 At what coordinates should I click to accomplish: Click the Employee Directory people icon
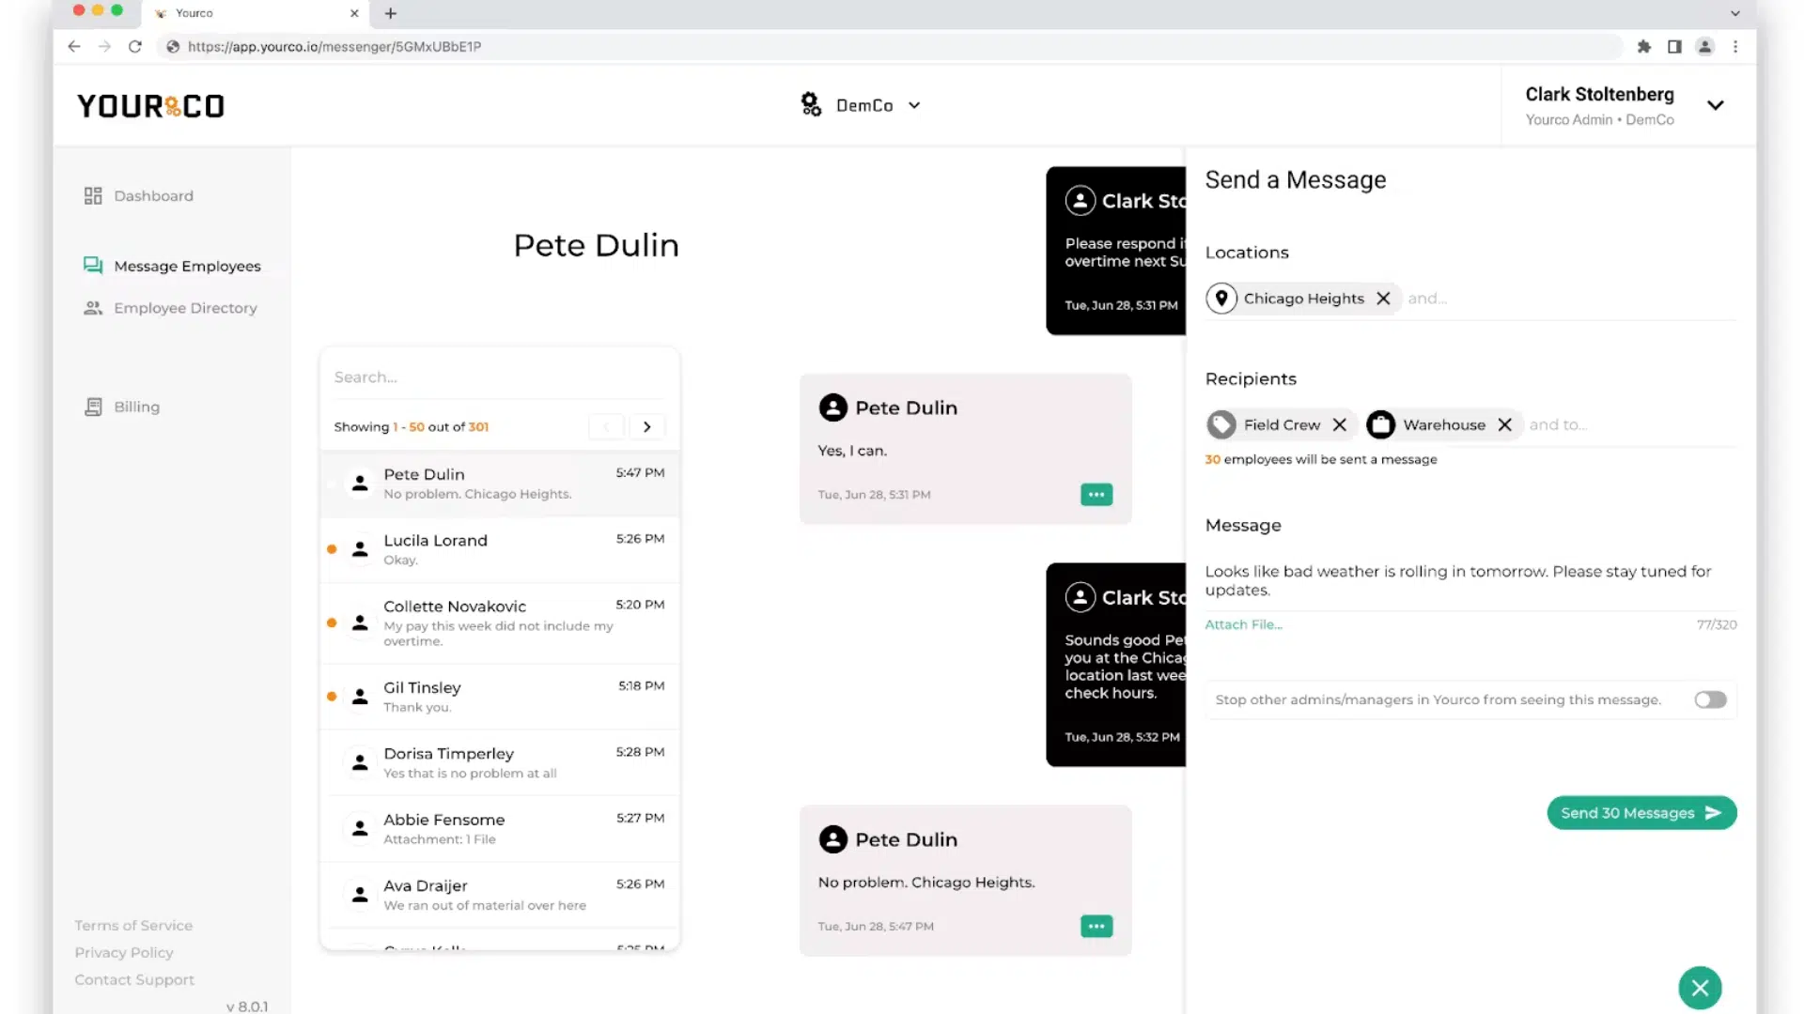point(93,308)
